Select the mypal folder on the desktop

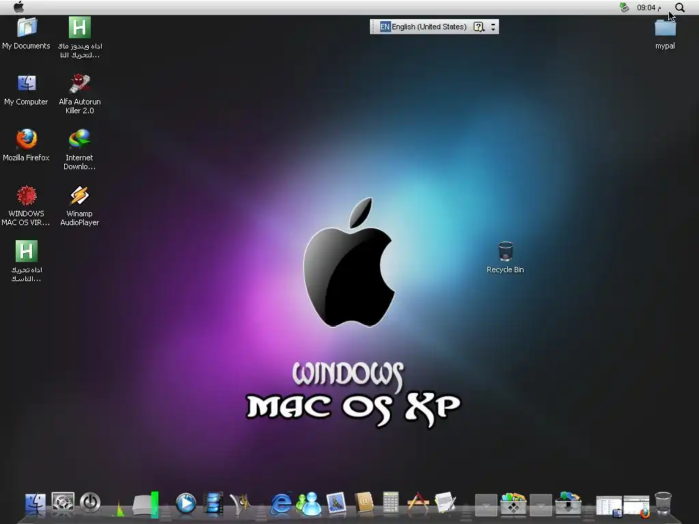click(665, 34)
